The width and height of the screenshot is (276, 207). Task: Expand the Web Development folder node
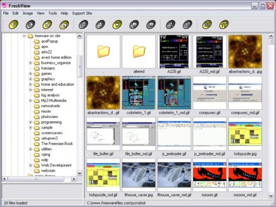click(30, 165)
